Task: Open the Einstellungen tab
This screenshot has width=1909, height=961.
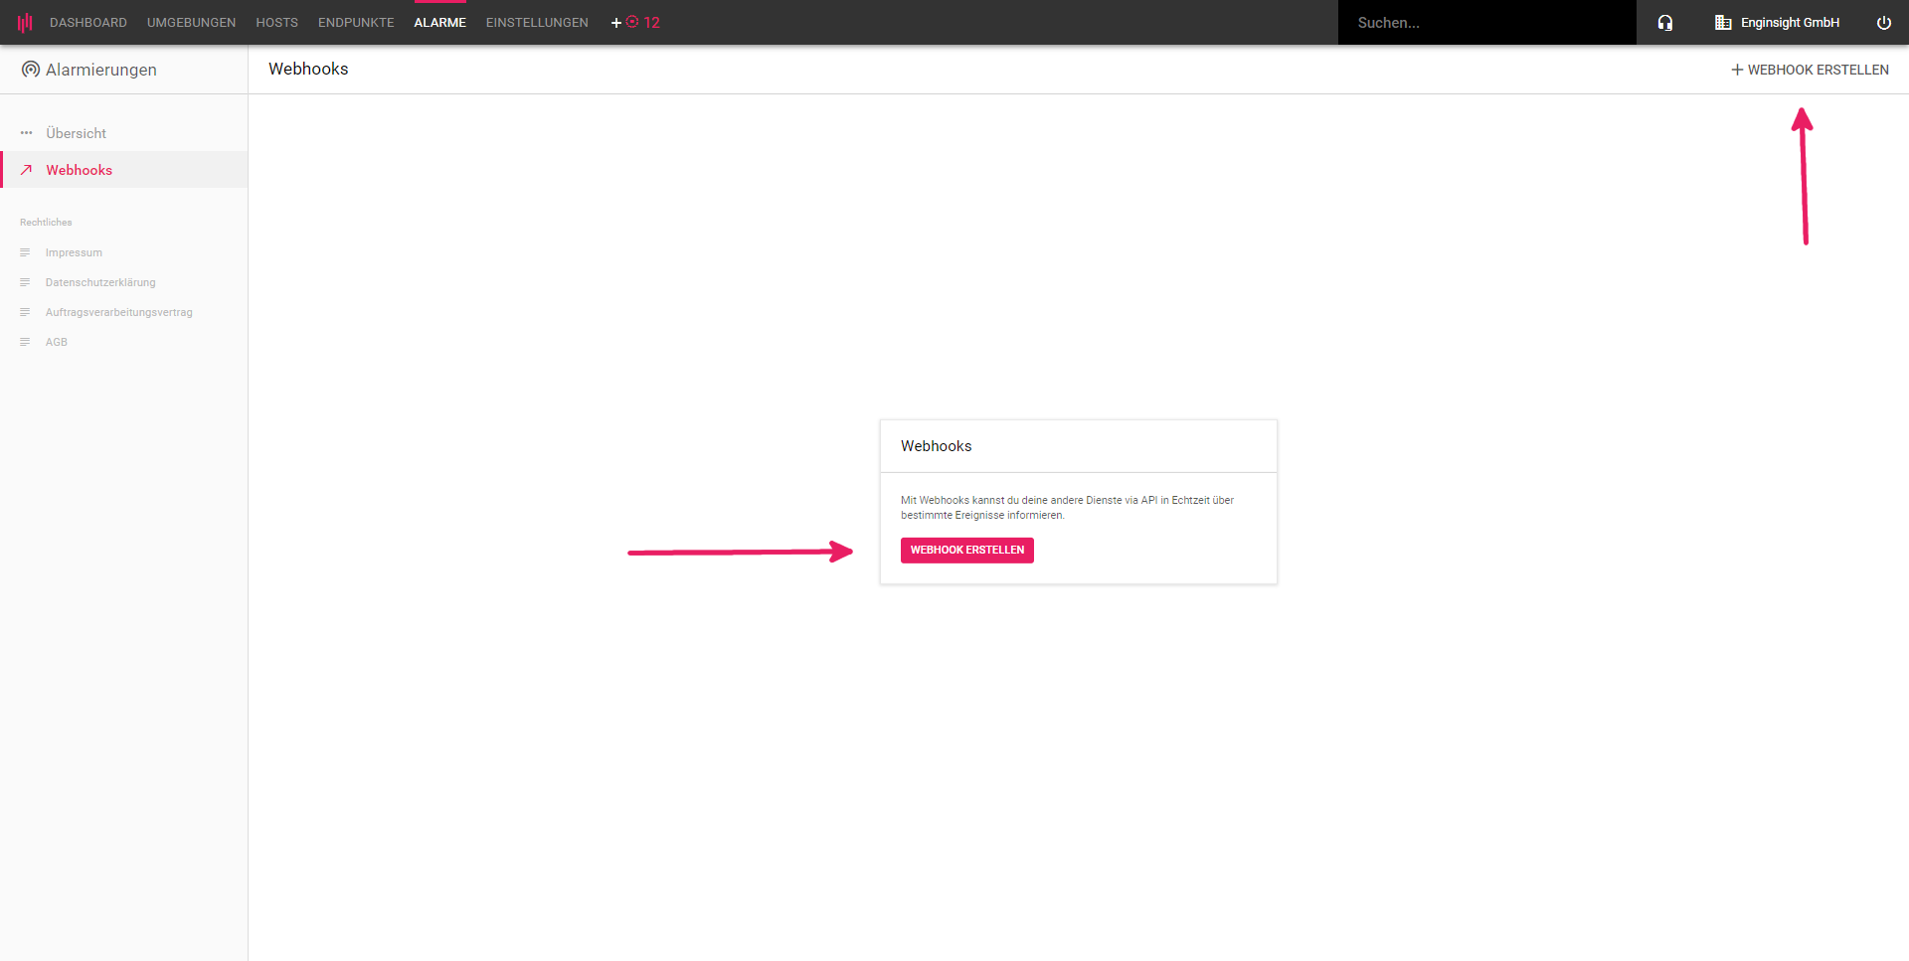Action: point(537,23)
